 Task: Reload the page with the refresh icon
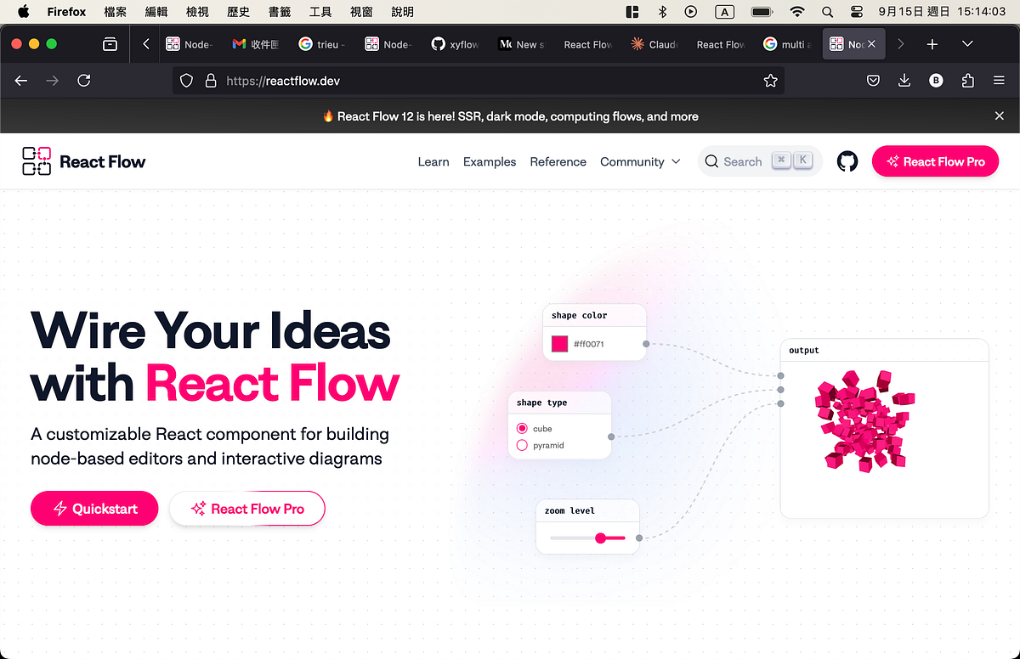tap(83, 80)
